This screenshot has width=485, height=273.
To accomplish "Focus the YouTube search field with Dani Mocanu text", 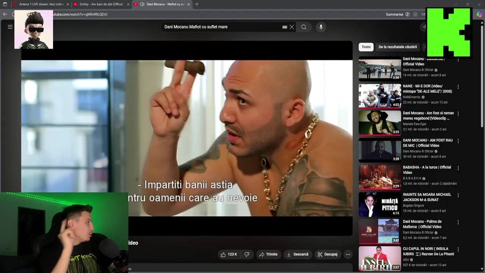I will pos(222,27).
